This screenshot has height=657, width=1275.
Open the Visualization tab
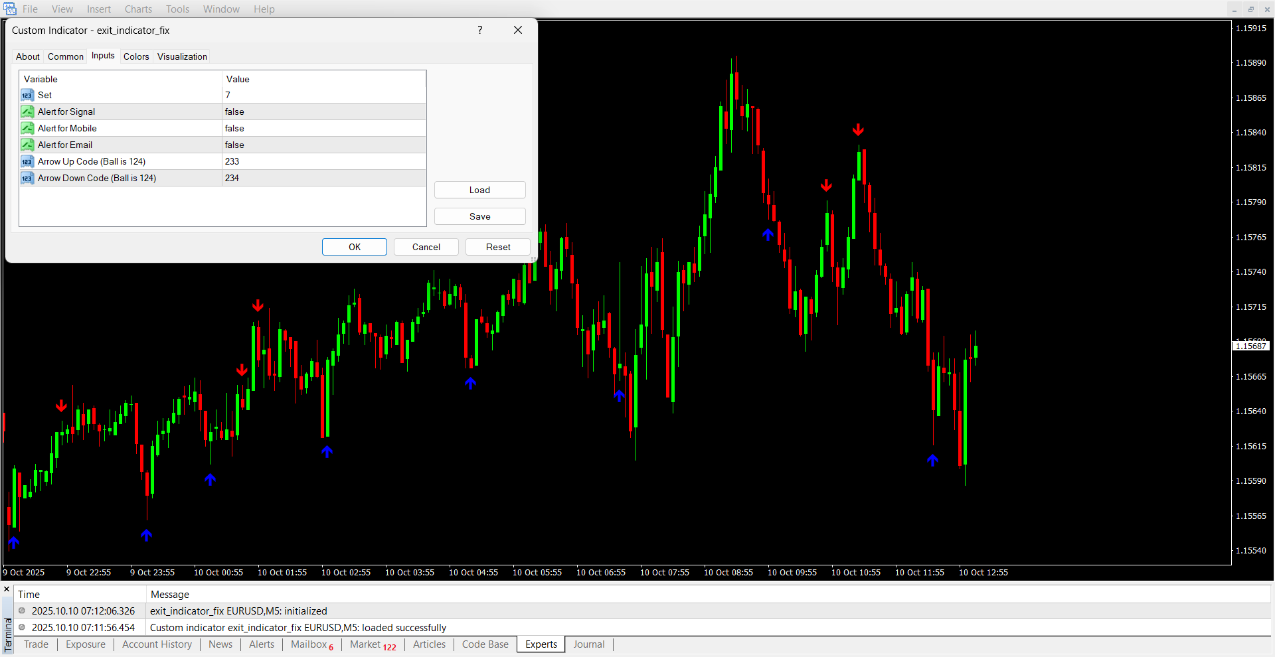click(182, 57)
